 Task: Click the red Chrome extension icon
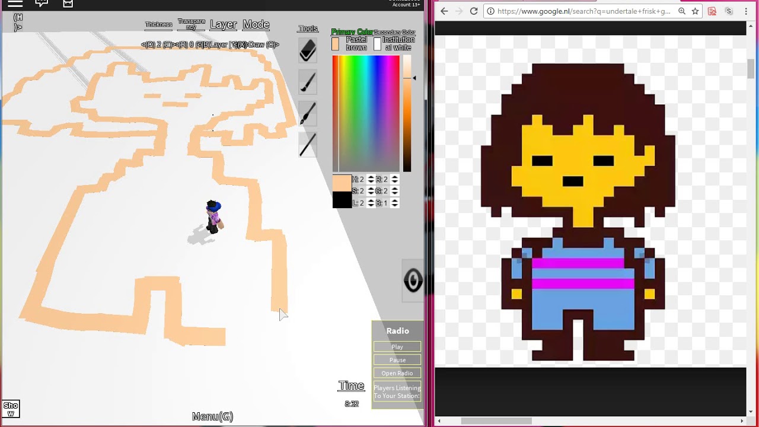point(712,11)
